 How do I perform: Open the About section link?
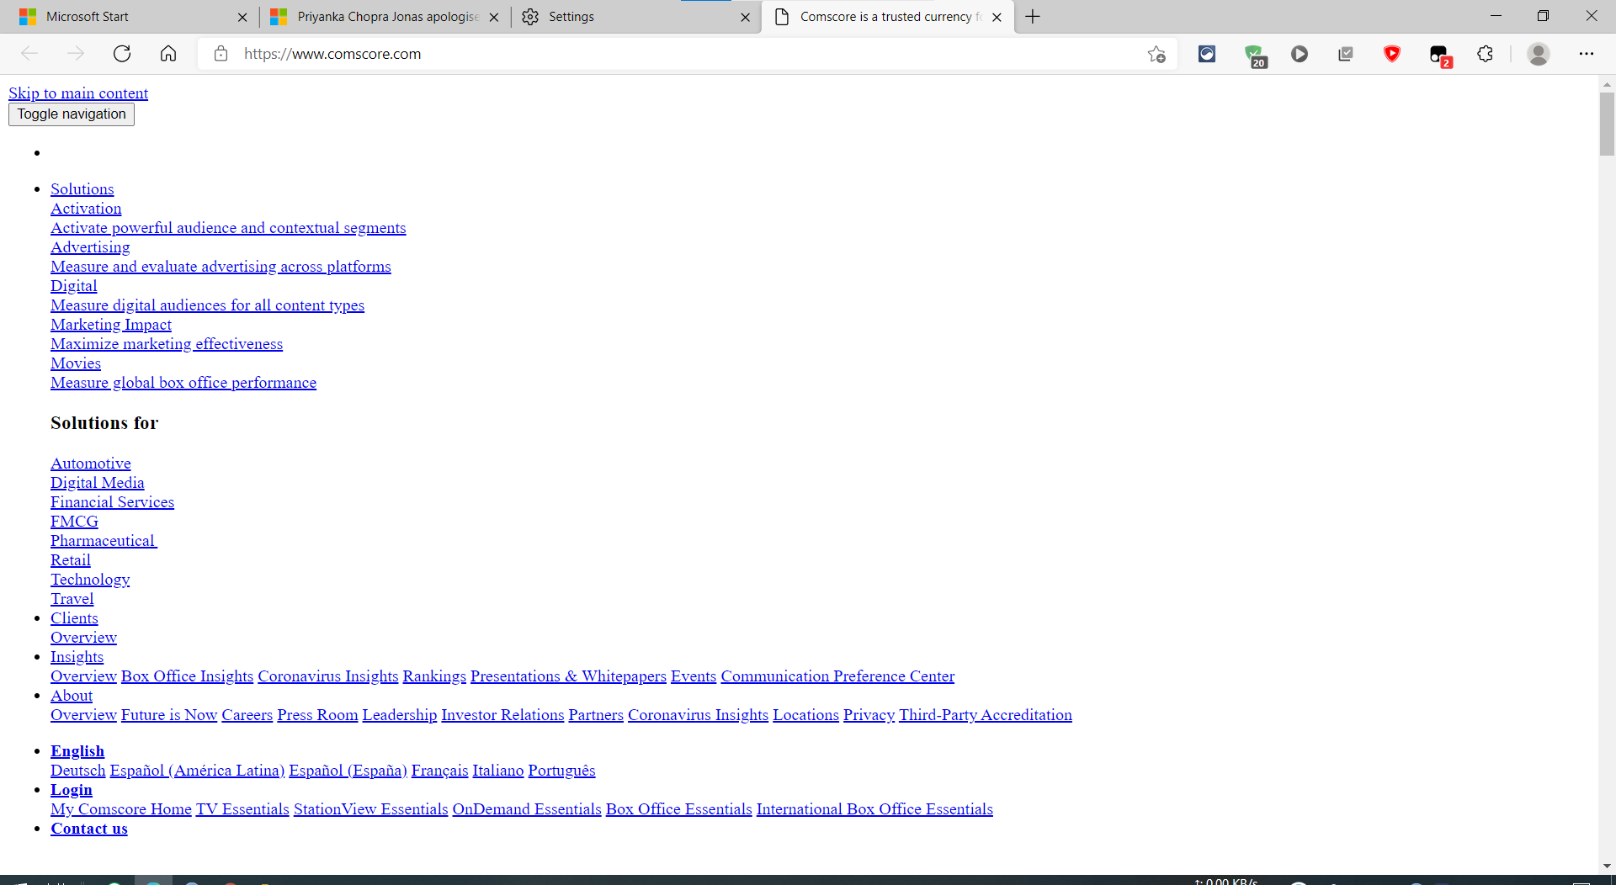[71, 696]
